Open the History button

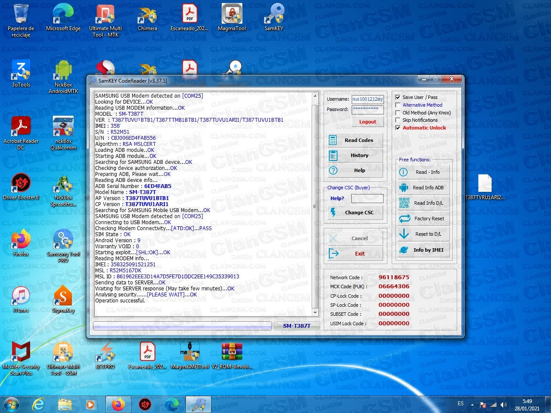click(356, 155)
